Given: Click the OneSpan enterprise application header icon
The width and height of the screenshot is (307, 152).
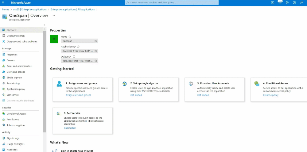Looking at the screenshot, I should tap(5, 17).
